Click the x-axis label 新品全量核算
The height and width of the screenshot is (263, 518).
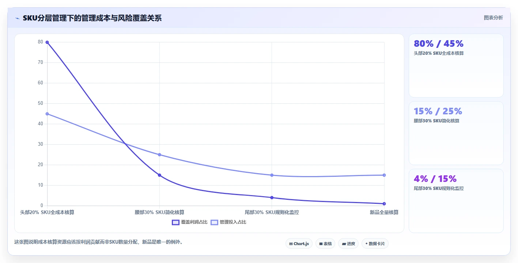click(x=384, y=212)
